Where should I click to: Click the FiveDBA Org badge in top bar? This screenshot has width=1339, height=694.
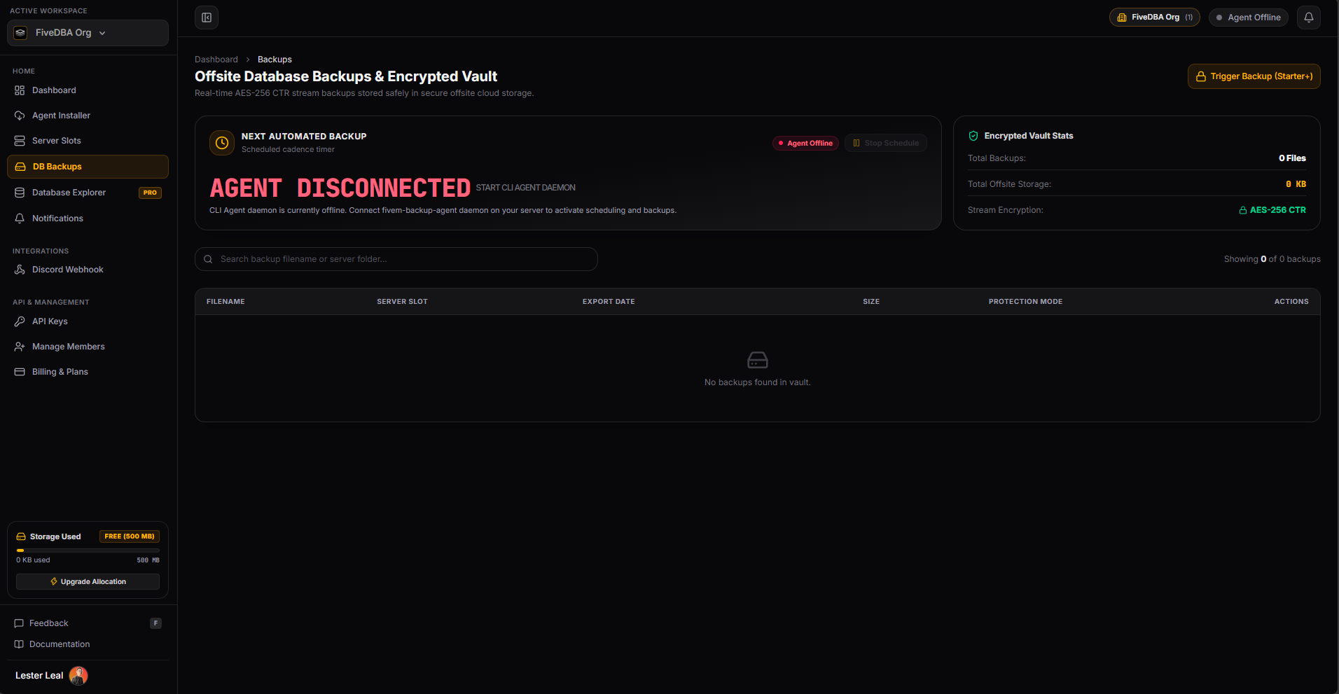1155,18
